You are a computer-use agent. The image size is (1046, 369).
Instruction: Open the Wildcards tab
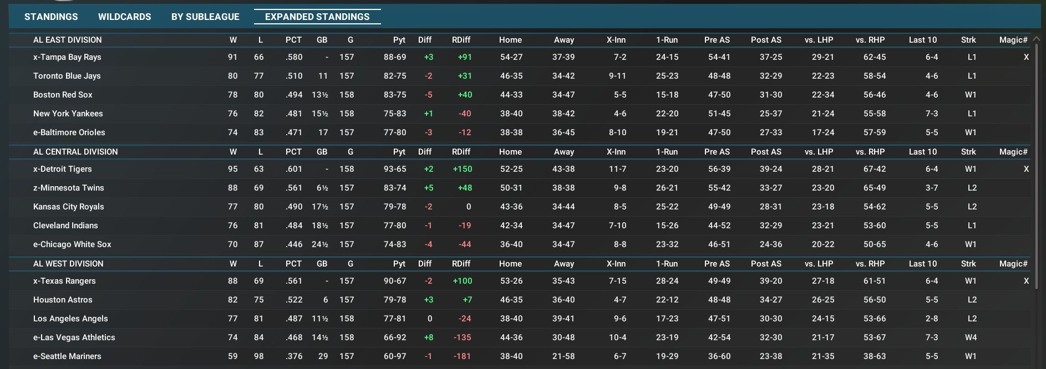tap(124, 17)
